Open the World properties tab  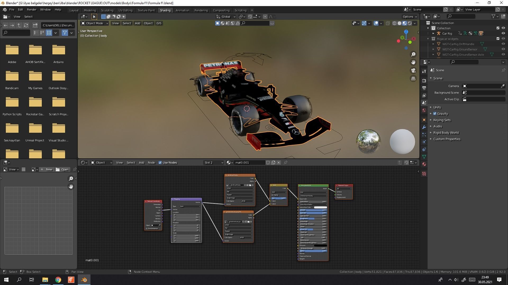(x=424, y=110)
